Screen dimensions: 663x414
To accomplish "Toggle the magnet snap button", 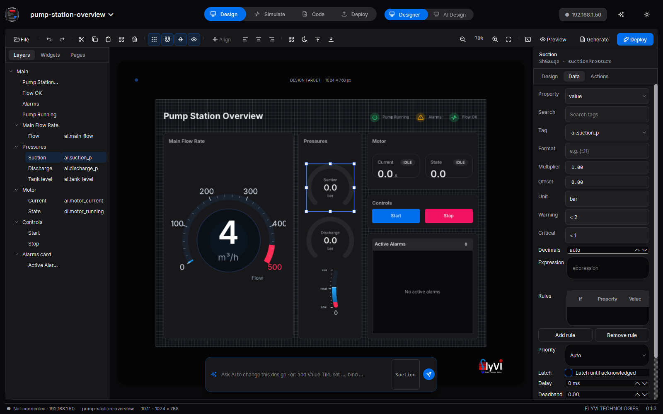I will coord(167,39).
